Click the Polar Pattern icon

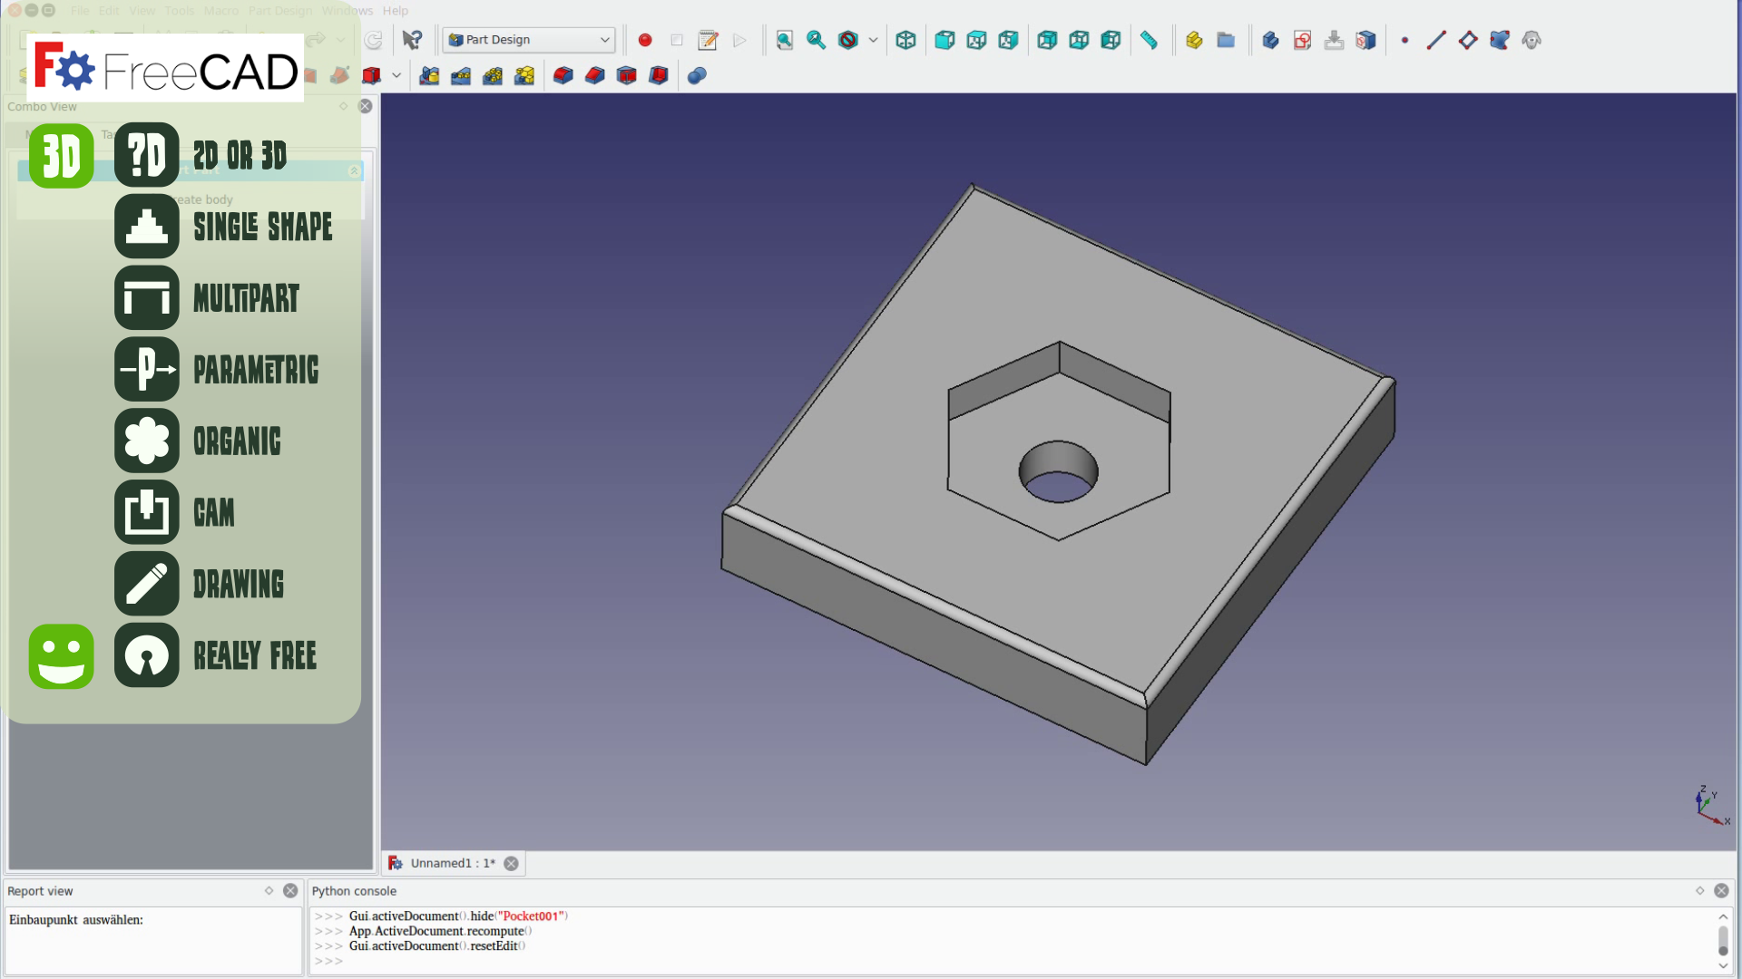tap(493, 75)
